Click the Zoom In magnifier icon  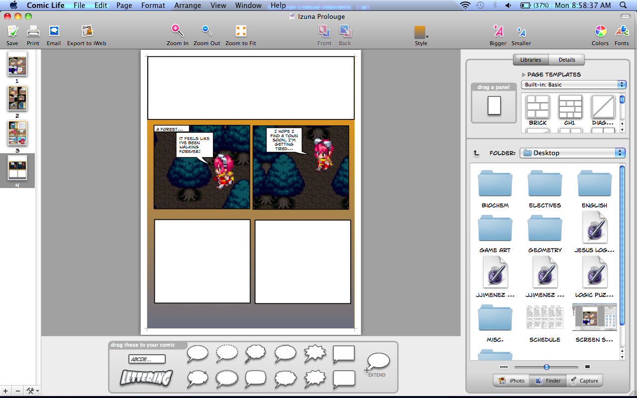click(x=178, y=32)
